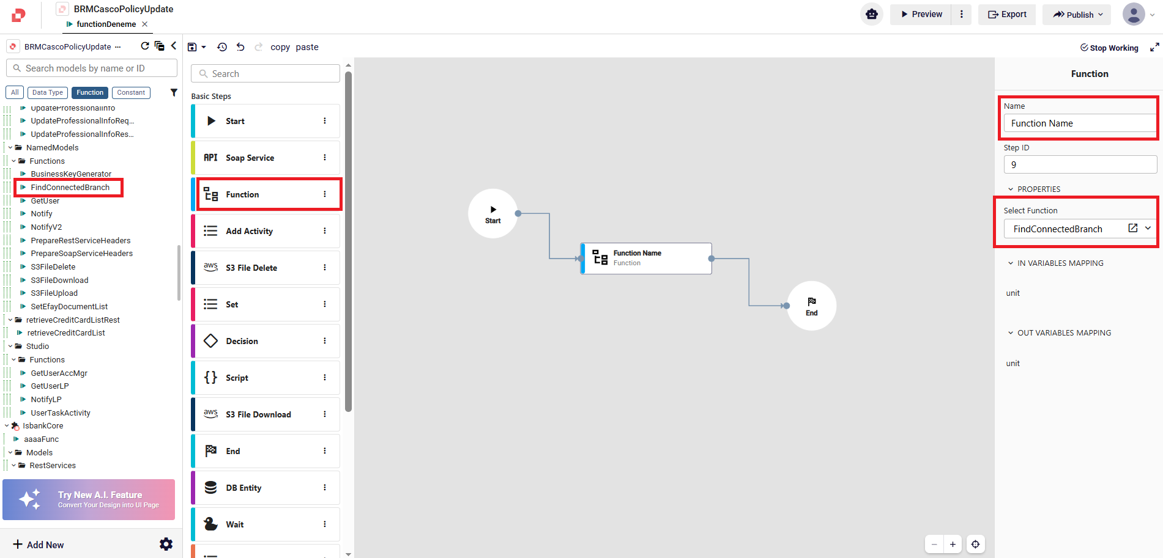Select the Script step
1163x558 pixels.
(265, 378)
